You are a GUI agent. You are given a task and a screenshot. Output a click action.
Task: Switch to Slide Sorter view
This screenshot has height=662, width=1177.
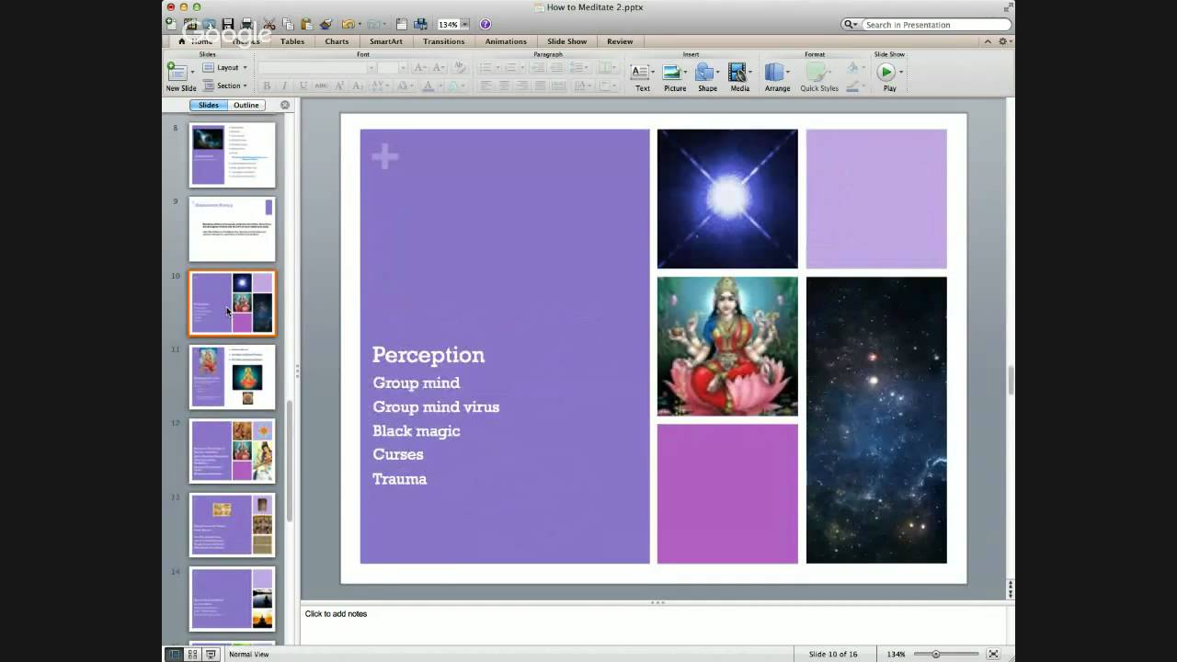[x=192, y=654]
